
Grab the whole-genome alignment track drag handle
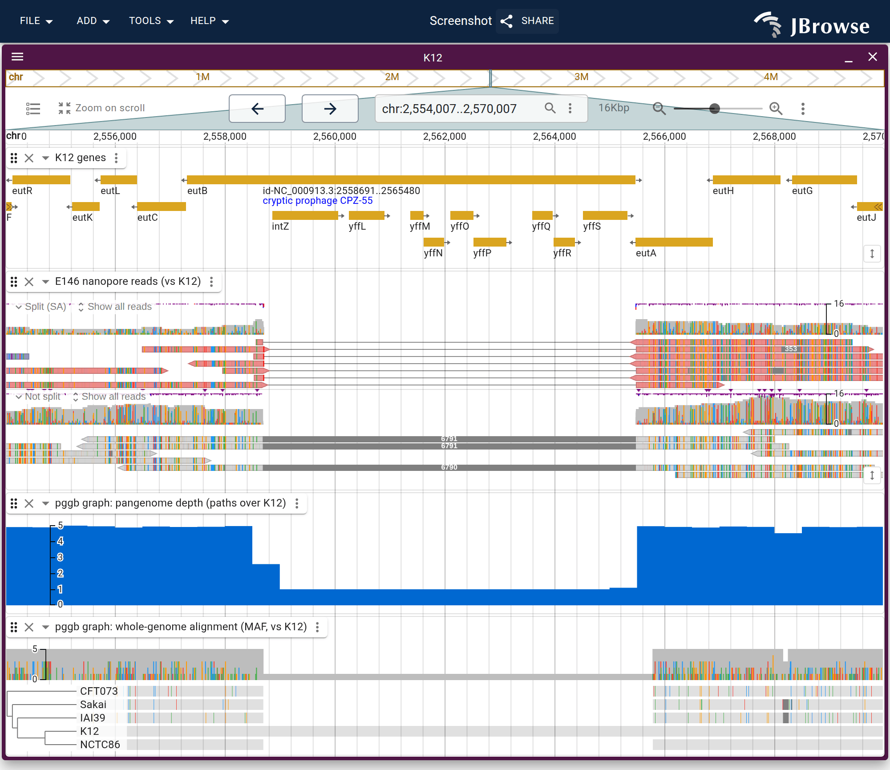(x=14, y=627)
